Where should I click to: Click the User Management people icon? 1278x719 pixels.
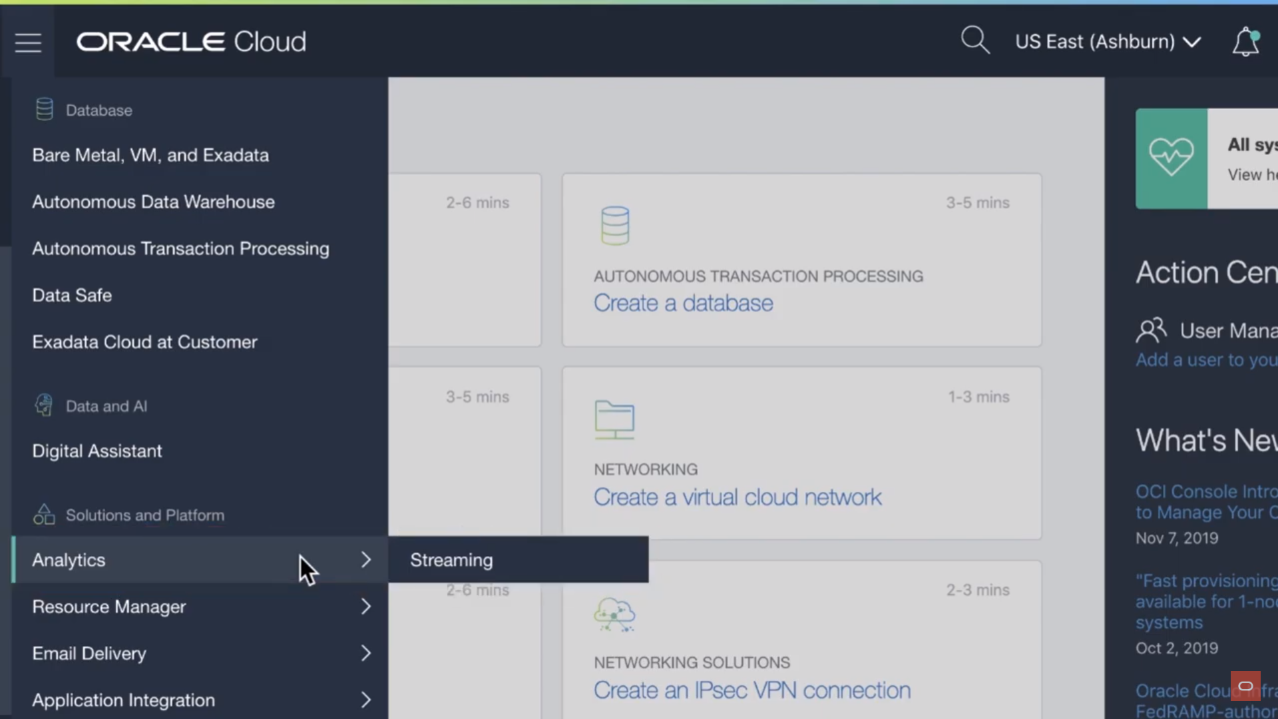(x=1151, y=330)
